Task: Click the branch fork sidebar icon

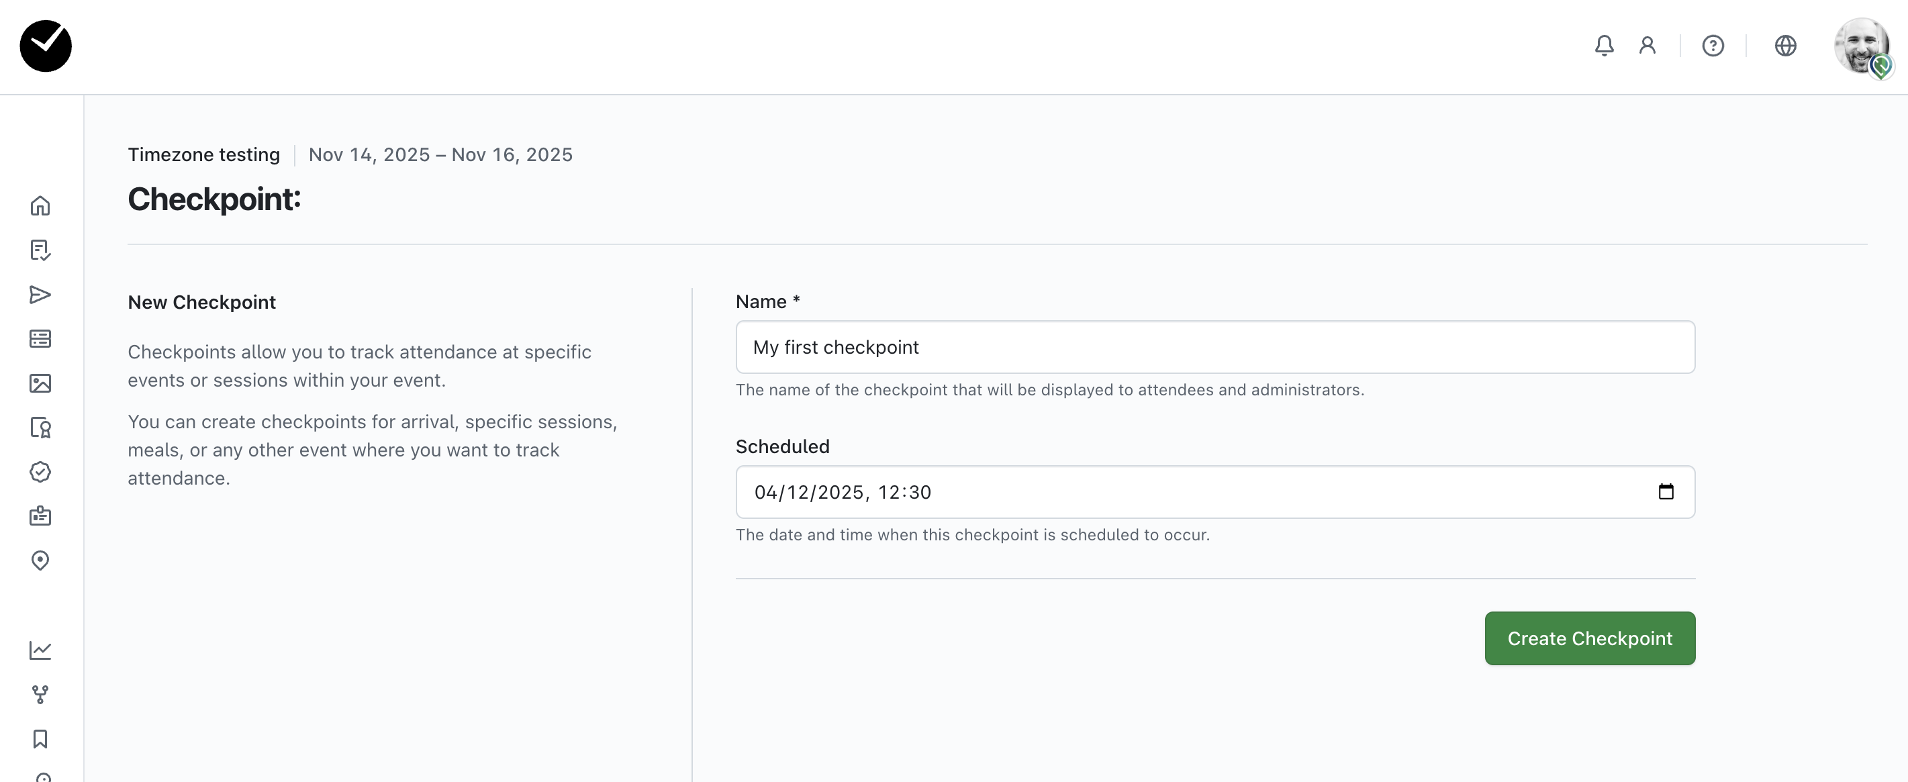Action: 40,695
